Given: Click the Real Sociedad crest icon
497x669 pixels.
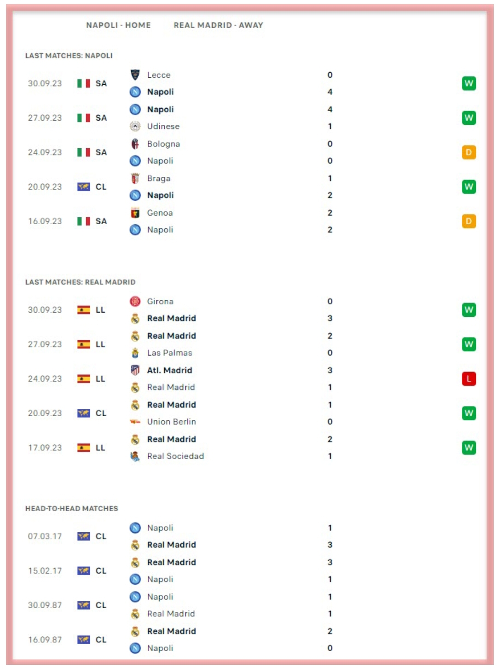Looking at the screenshot, I should [x=135, y=456].
